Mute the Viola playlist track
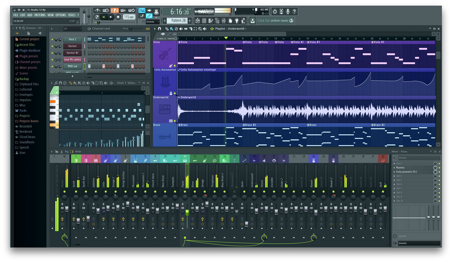The height and width of the screenshot is (262, 452). (x=175, y=66)
